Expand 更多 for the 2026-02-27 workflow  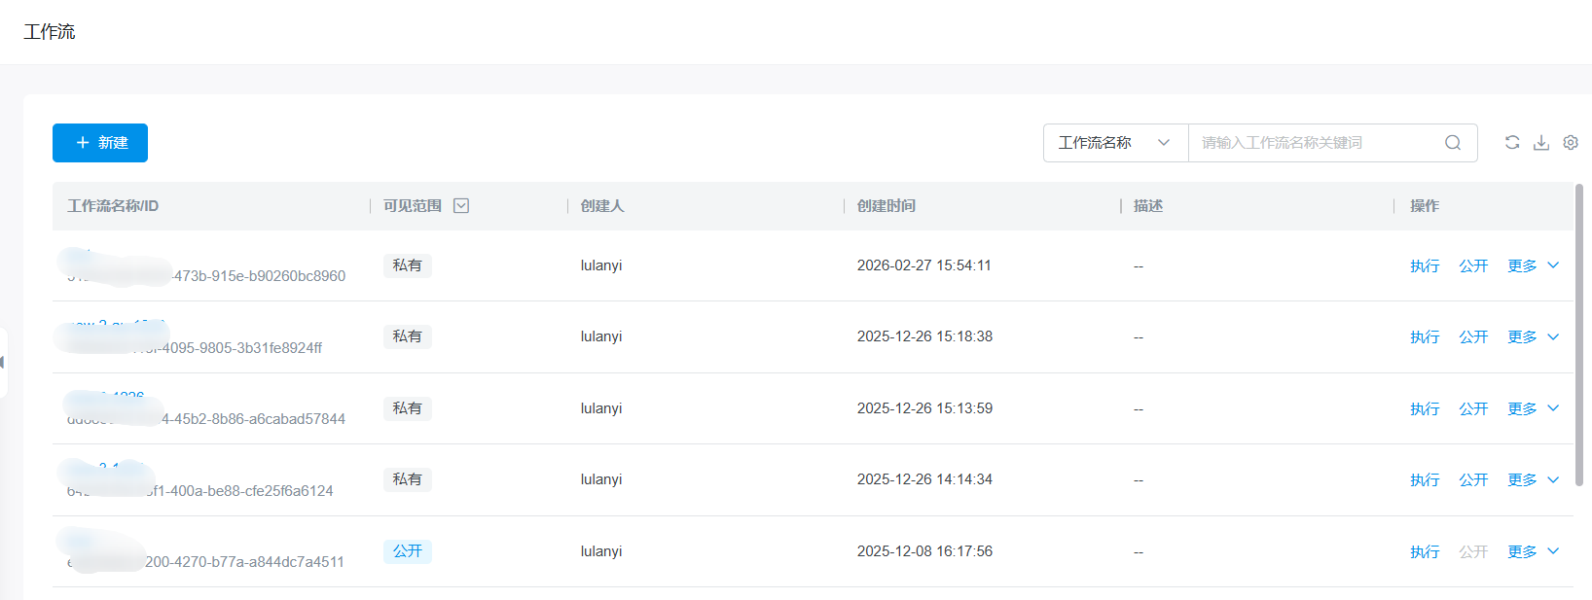[1533, 266]
